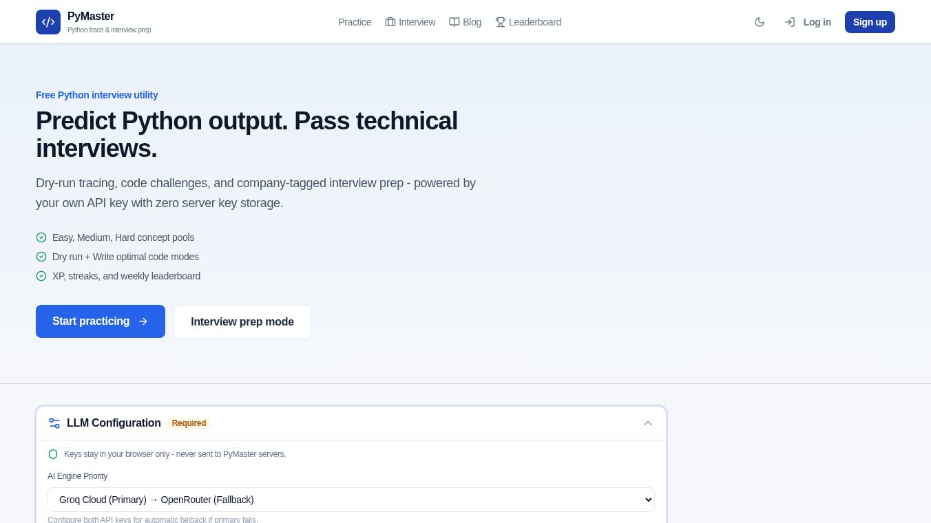Select Interview prep mode button
This screenshot has width=931, height=523.
point(242,322)
